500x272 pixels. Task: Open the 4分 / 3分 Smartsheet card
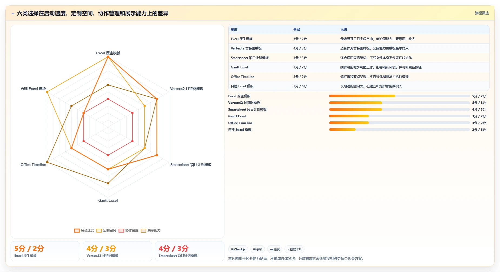[190, 251]
